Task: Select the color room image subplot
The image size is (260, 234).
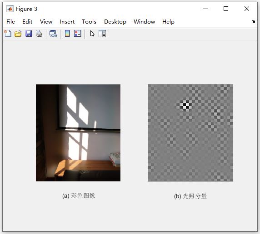Action: pos(78,133)
